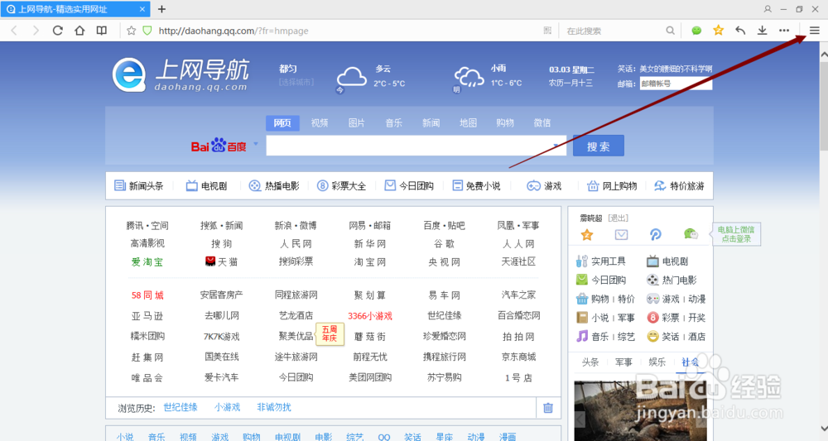Click the 搜索 button
The width and height of the screenshot is (828, 441).
[599, 146]
